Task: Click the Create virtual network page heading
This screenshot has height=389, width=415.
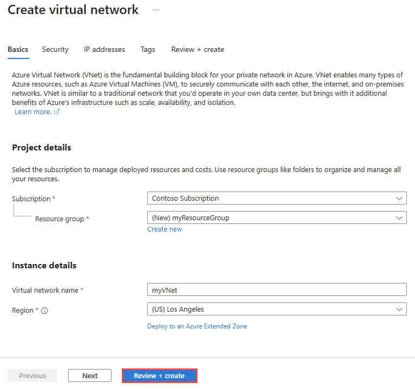Action: [x=73, y=10]
